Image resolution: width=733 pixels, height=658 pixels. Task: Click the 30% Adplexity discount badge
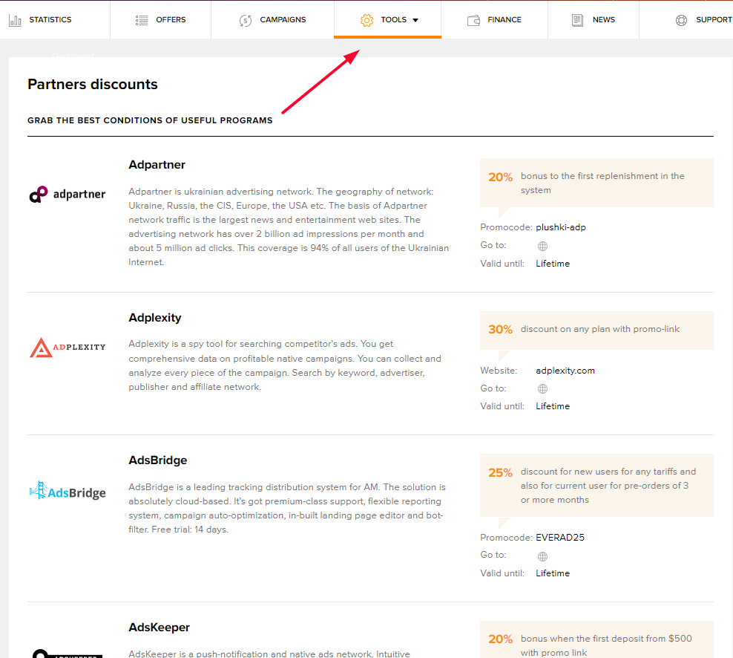(500, 330)
